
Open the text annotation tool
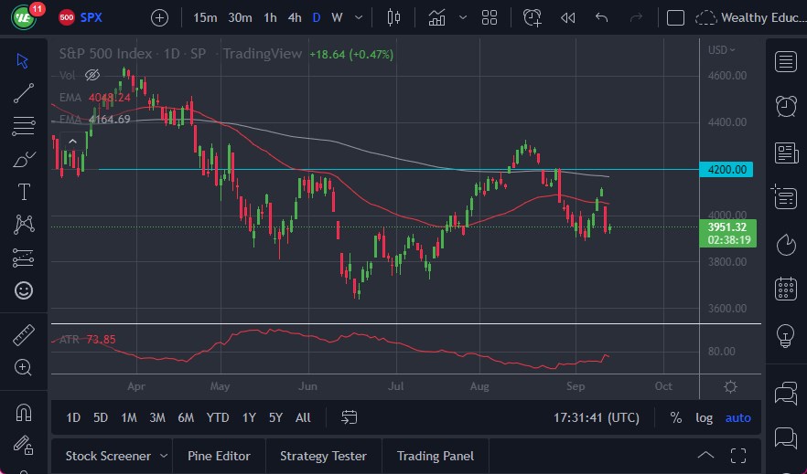tap(24, 192)
